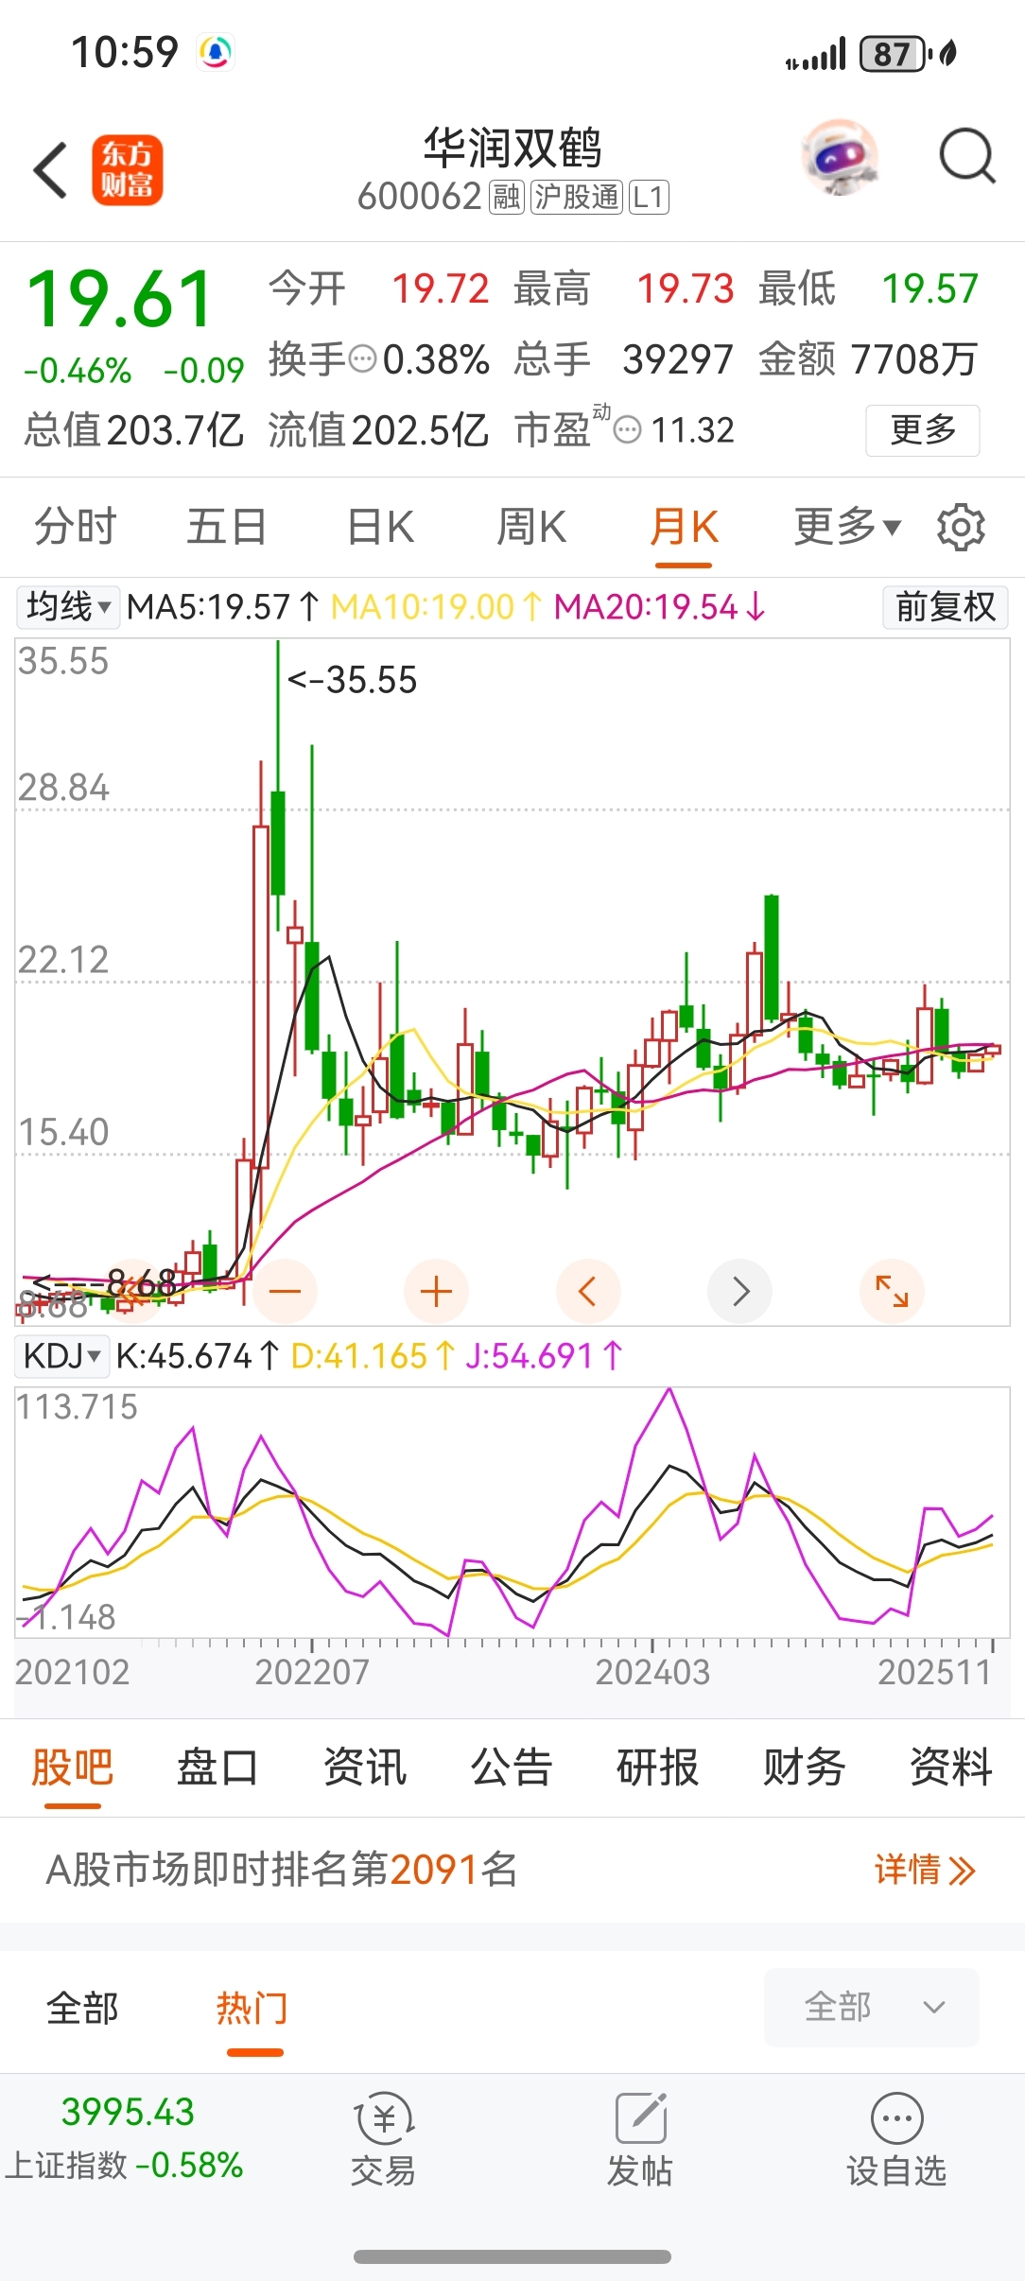The height and width of the screenshot is (2281, 1025).
Task: Open the 研报 research reports tab
Action: pos(658,1767)
